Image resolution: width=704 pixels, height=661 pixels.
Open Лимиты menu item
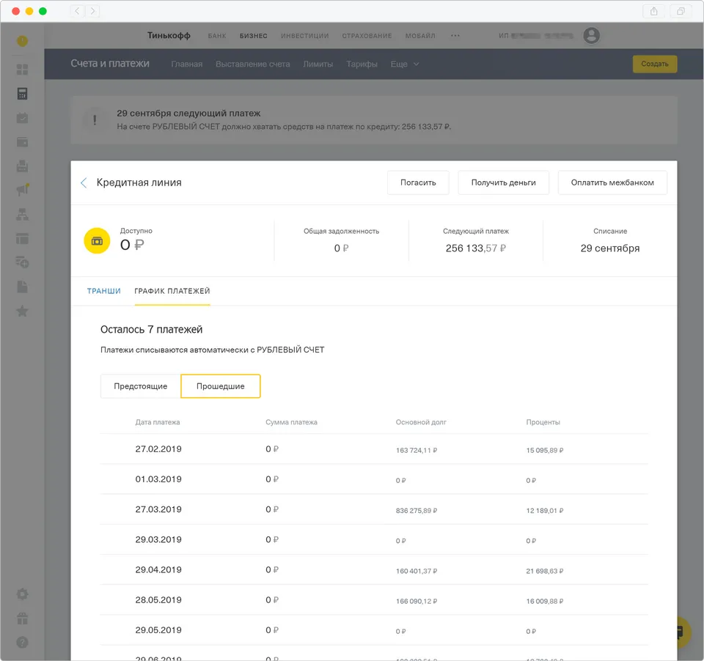tap(318, 64)
